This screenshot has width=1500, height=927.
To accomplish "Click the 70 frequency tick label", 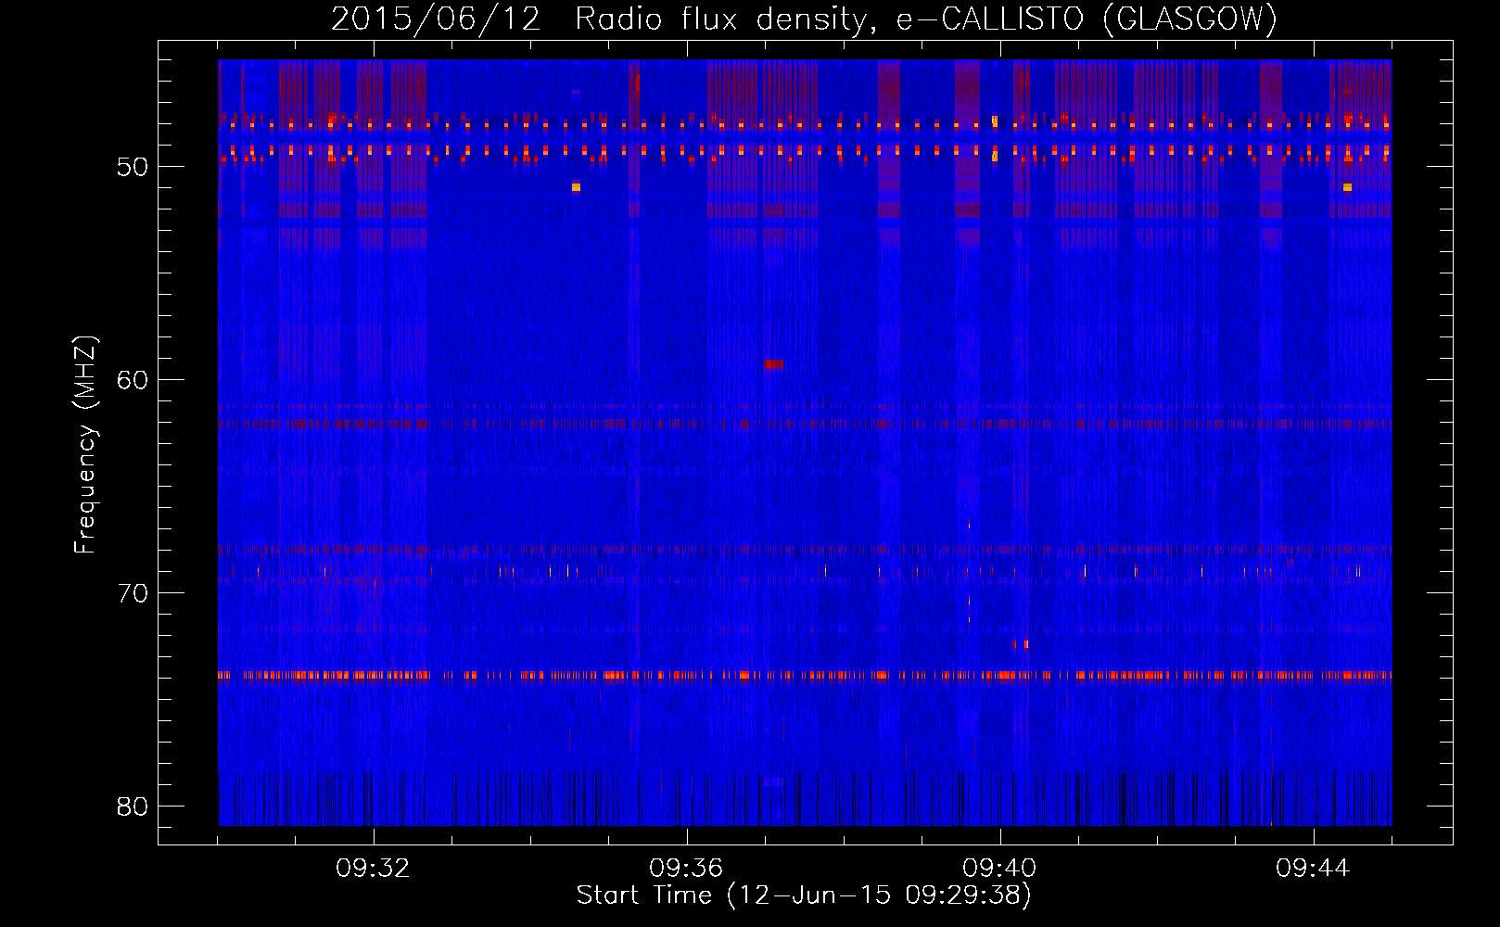I will (133, 592).
